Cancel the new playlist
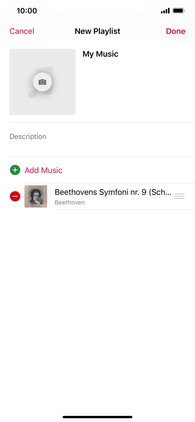Screen dimensions: 195x422 click(22, 31)
